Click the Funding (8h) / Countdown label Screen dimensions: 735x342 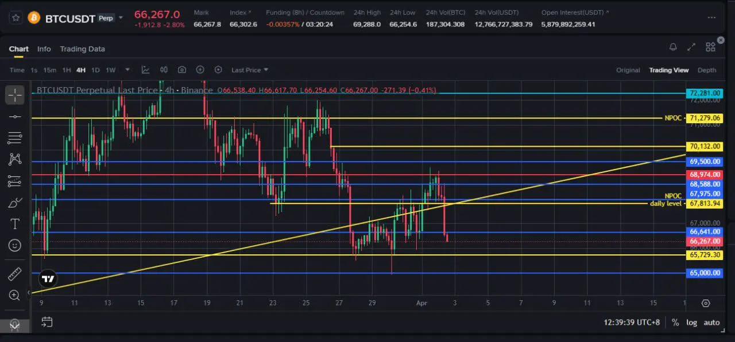tap(305, 12)
